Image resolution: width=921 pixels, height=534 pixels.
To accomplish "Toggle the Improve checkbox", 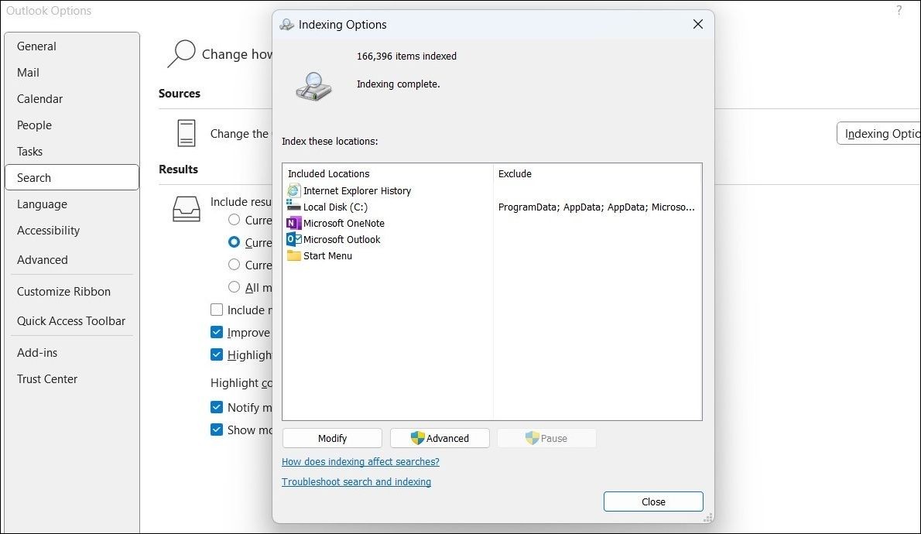I will tap(217, 332).
